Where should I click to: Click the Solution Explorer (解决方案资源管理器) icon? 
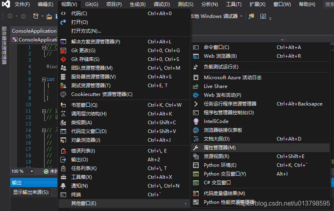[63, 42]
